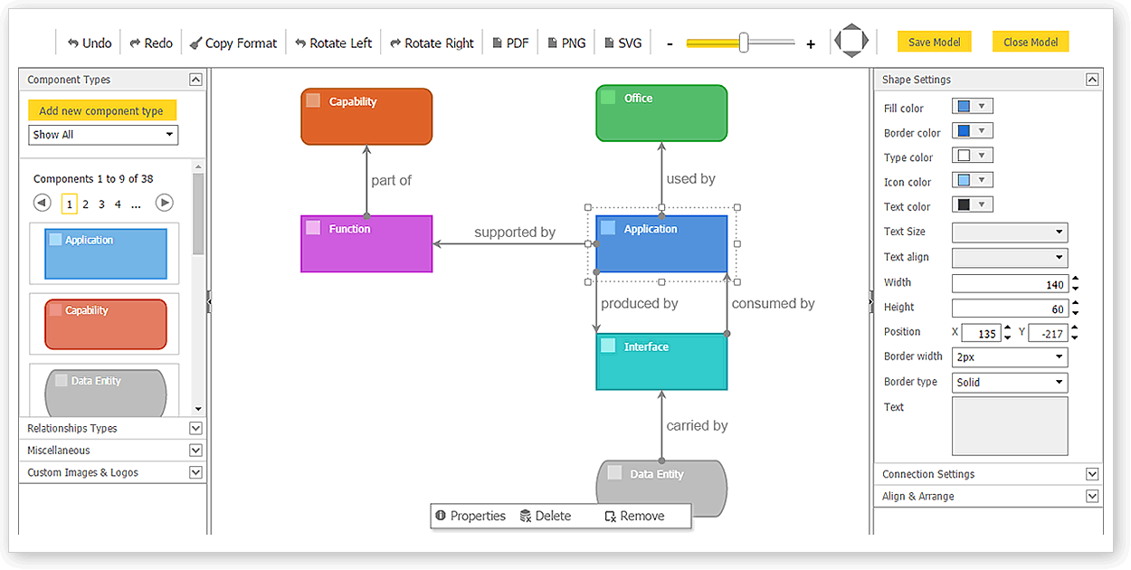Click Add new component type button
The width and height of the screenshot is (1131, 570).
101,110
